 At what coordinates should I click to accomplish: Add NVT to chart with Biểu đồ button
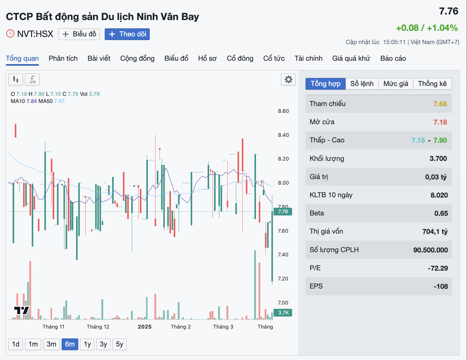coord(79,34)
